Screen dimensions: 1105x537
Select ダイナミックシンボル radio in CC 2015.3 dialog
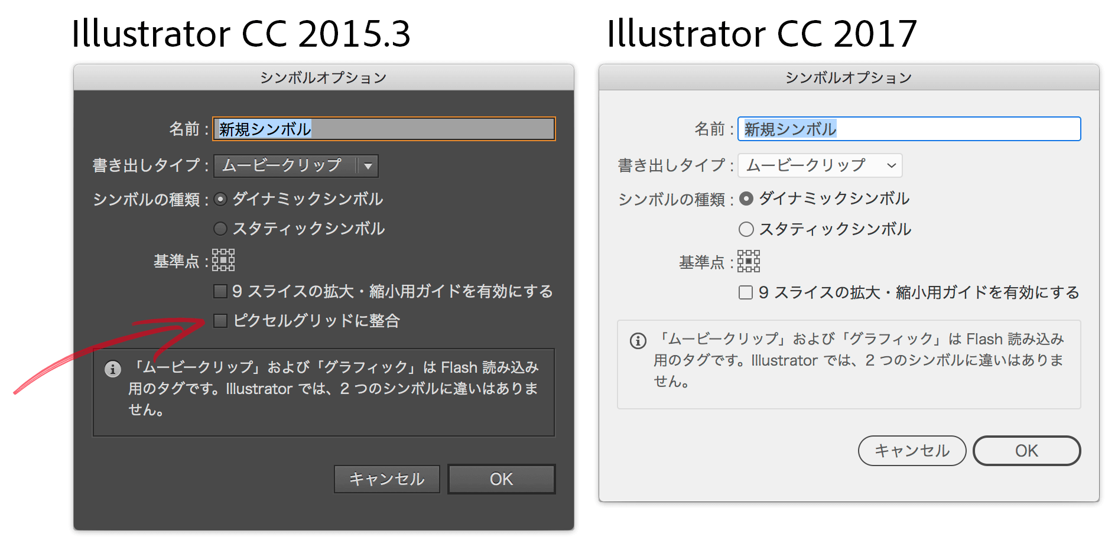(220, 200)
